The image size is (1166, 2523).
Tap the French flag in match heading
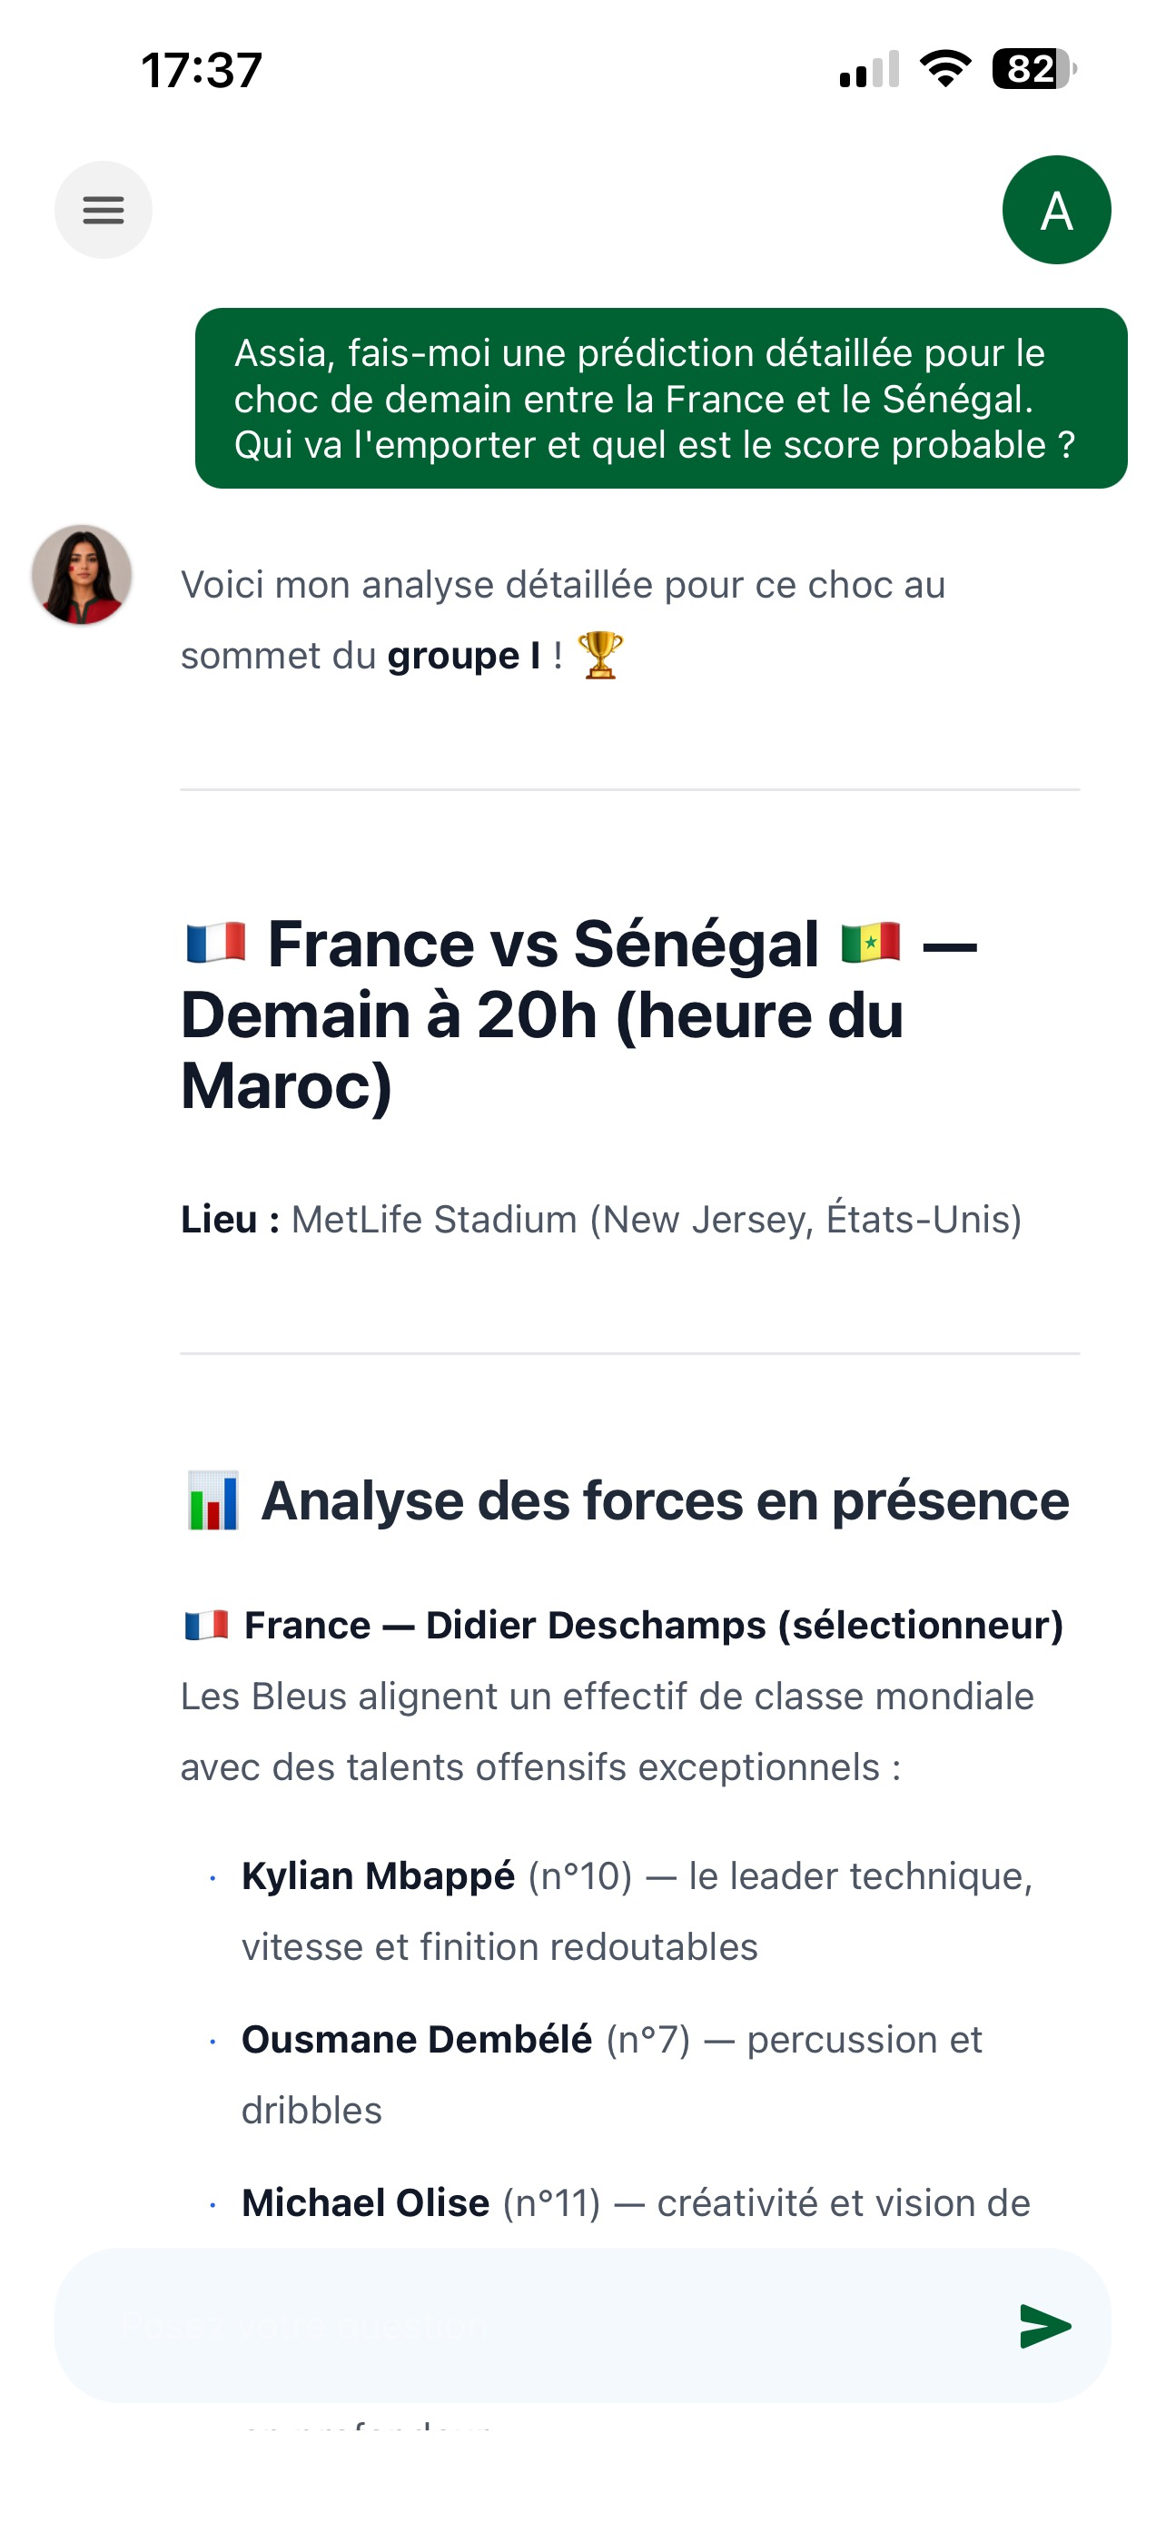tap(215, 944)
